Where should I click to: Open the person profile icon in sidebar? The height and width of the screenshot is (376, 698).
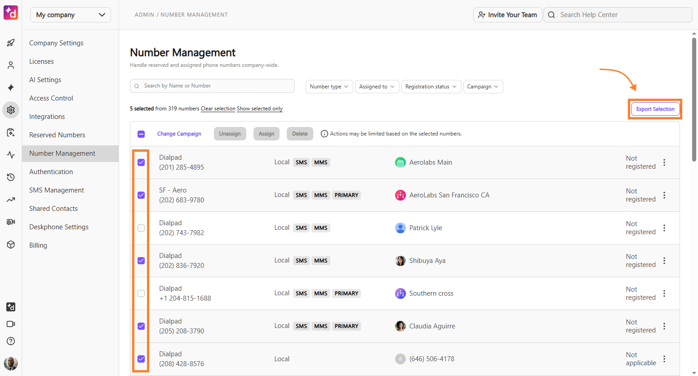[x=11, y=65]
